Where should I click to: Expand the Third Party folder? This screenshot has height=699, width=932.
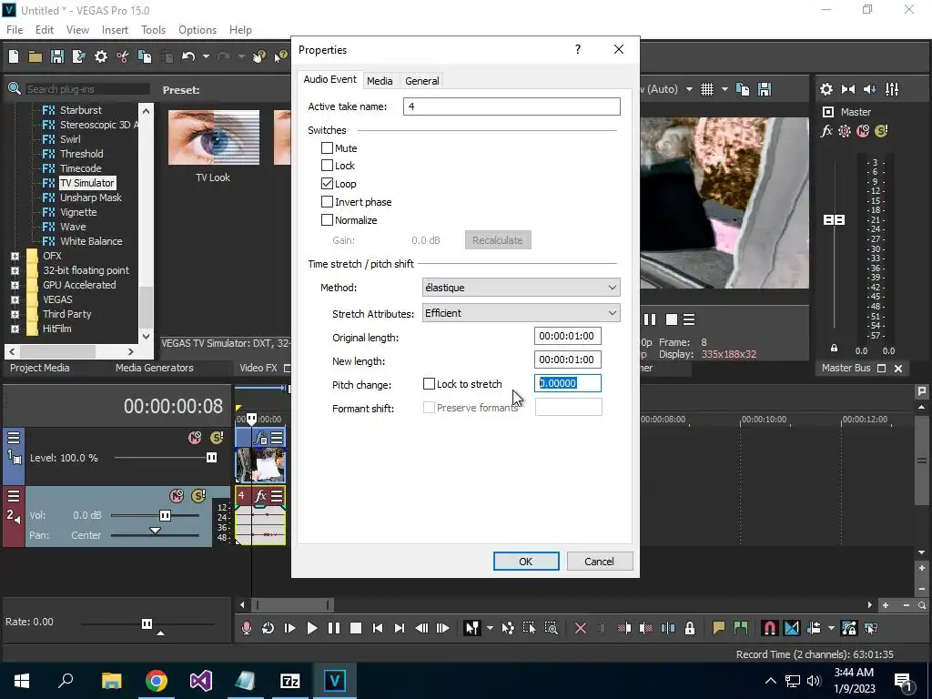[x=15, y=314]
